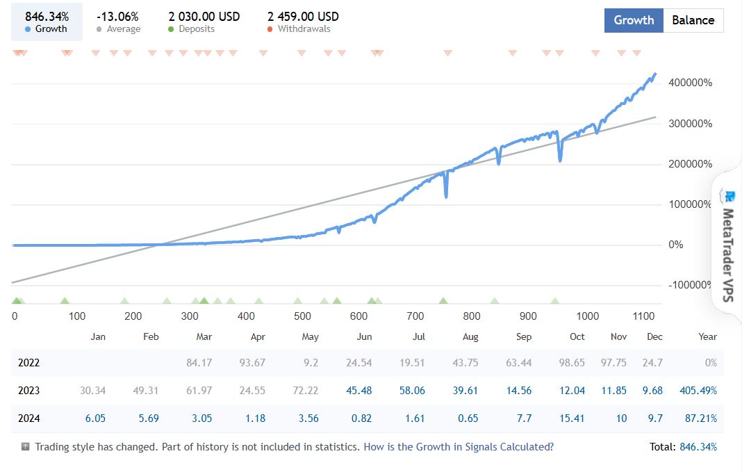742x472 pixels.
Task: Click 2024 yearly growth value 87.21%
Action: click(x=700, y=418)
